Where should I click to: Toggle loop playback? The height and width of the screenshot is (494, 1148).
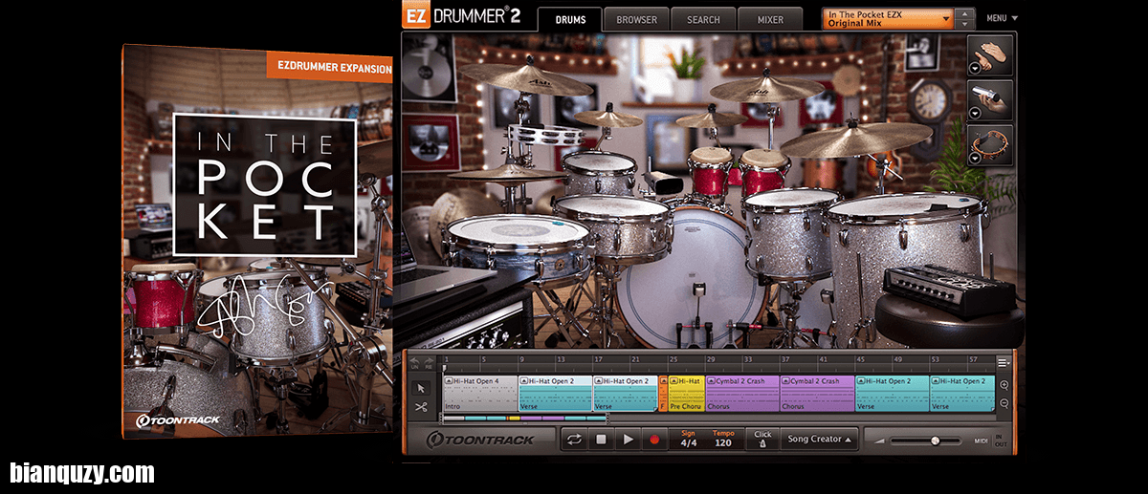(x=575, y=440)
